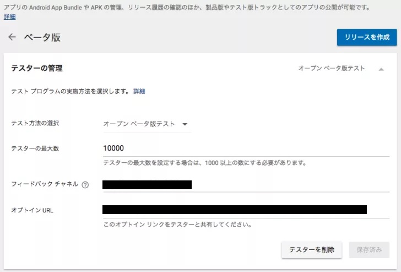Click the 保存済み button
This screenshot has width=401, height=272.
click(x=369, y=249)
